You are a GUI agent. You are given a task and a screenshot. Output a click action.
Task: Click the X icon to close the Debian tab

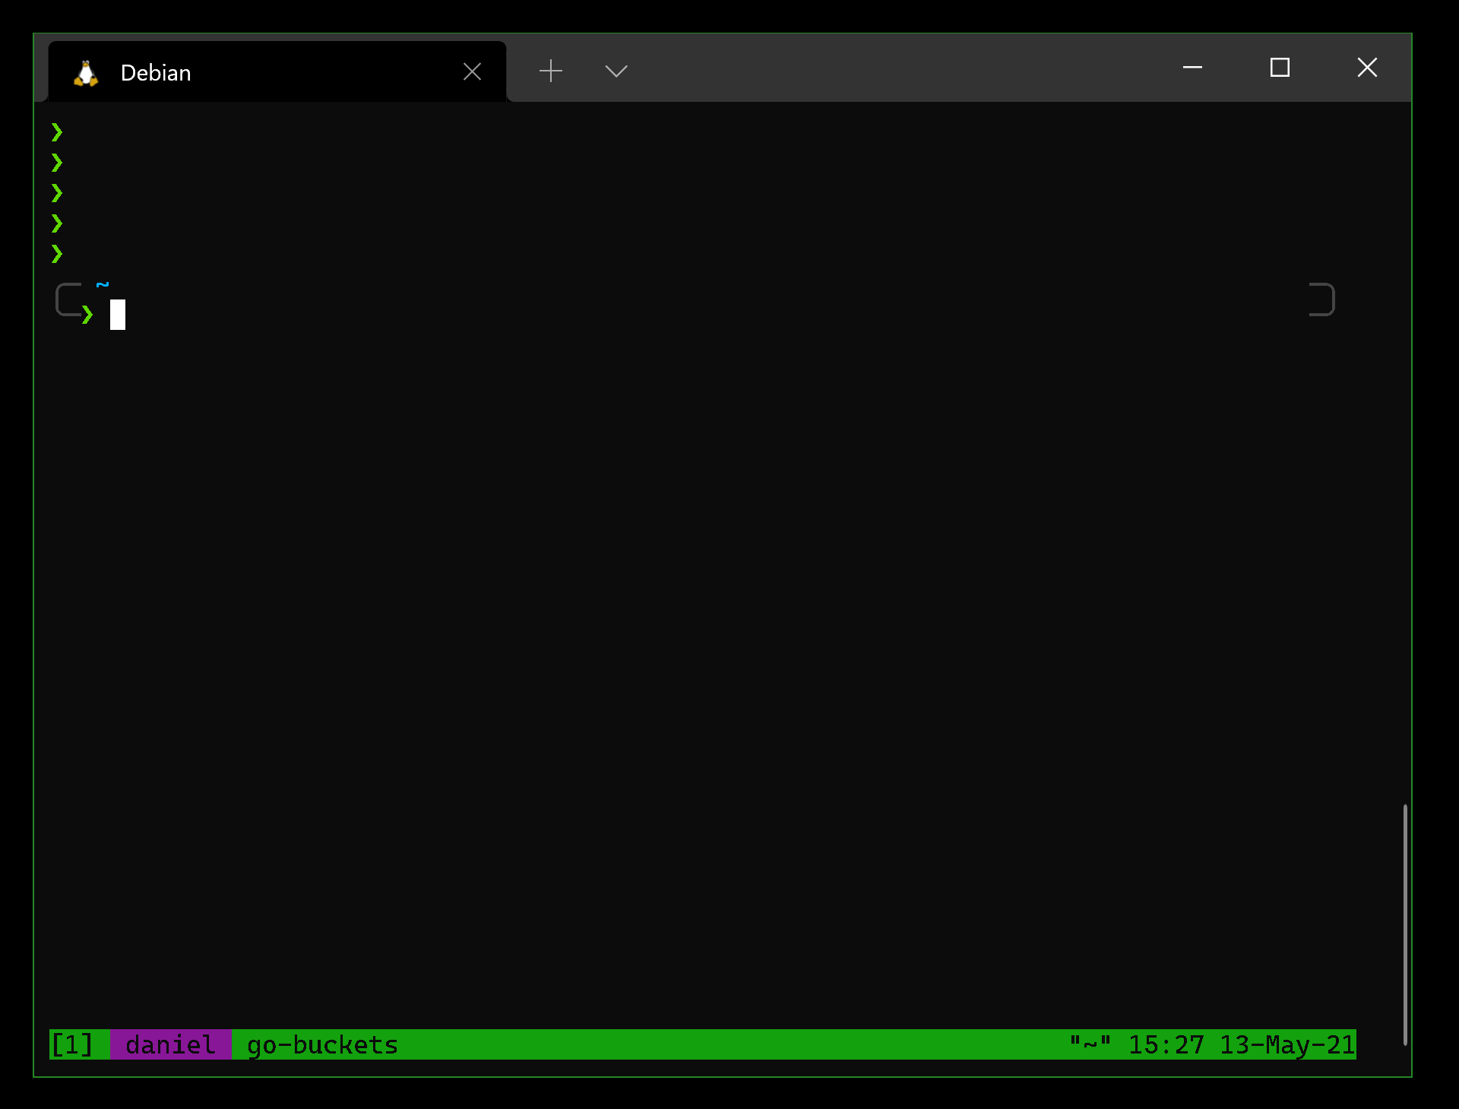[472, 71]
